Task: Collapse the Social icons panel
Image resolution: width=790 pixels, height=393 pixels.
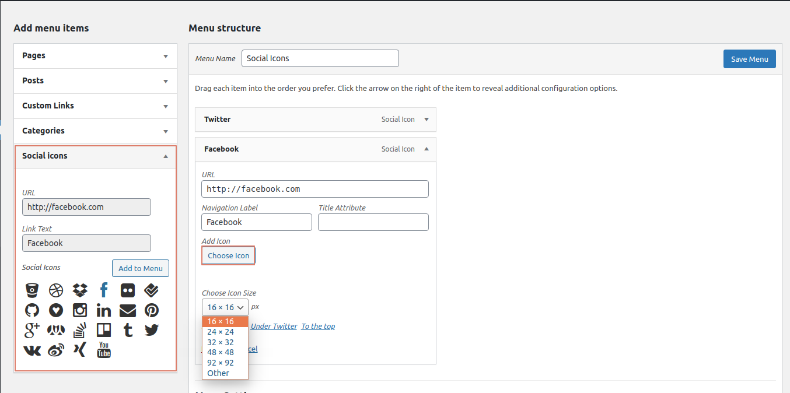Action: (166, 156)
